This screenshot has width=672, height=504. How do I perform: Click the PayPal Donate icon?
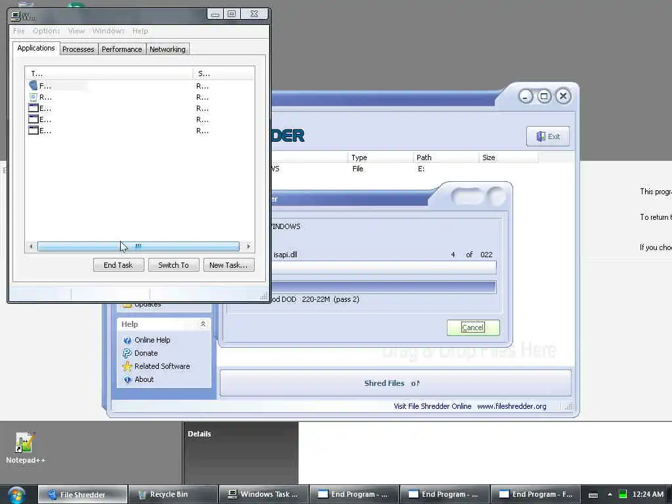pyautogui.click(x=127, y=353)
